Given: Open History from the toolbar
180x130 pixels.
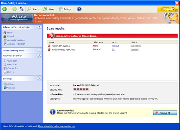Looking at the screenshot, I should [49, 9].
